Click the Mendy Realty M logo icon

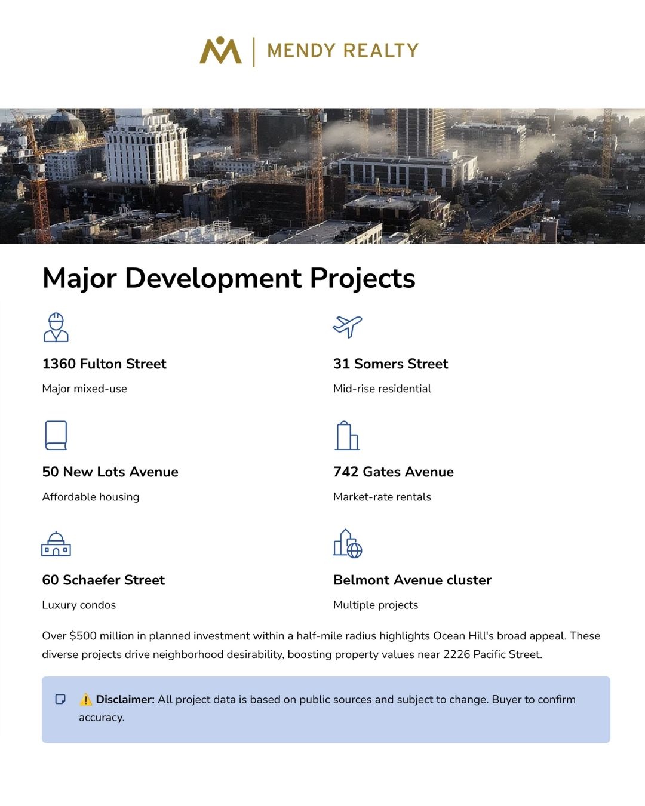[220, 51]
